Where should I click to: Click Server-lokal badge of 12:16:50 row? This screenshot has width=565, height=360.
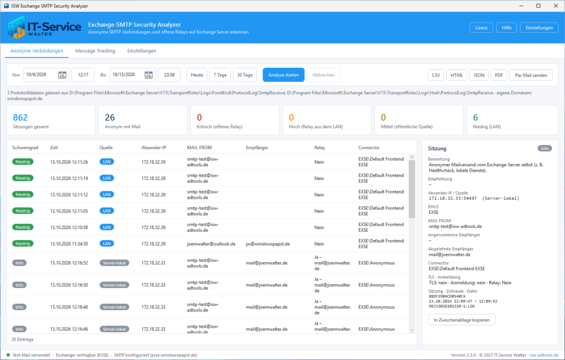pos(114,285)
